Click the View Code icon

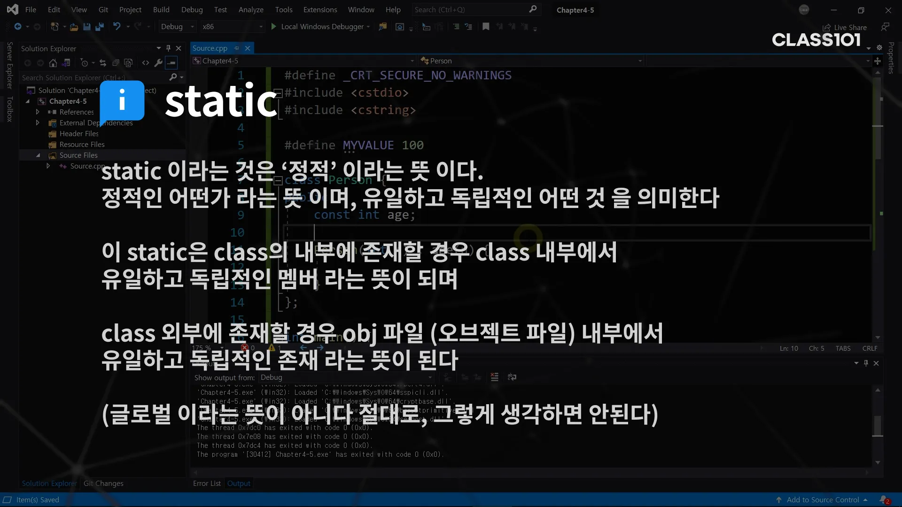tap(146, 63)
